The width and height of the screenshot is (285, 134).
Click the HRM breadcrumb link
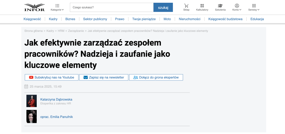(x=61, y=31)
